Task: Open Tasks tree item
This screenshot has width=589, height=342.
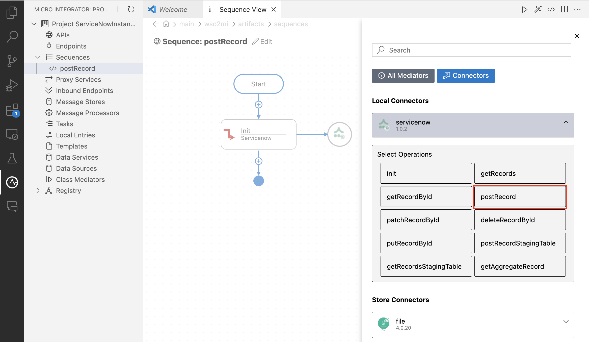Action: point(83,124)
